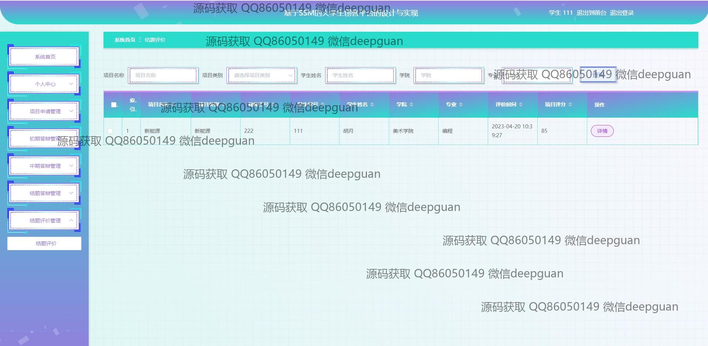Collapse the 结题评价管理 sidebar menu
Viewport: 708px width, 346px height.
[44, 221]
